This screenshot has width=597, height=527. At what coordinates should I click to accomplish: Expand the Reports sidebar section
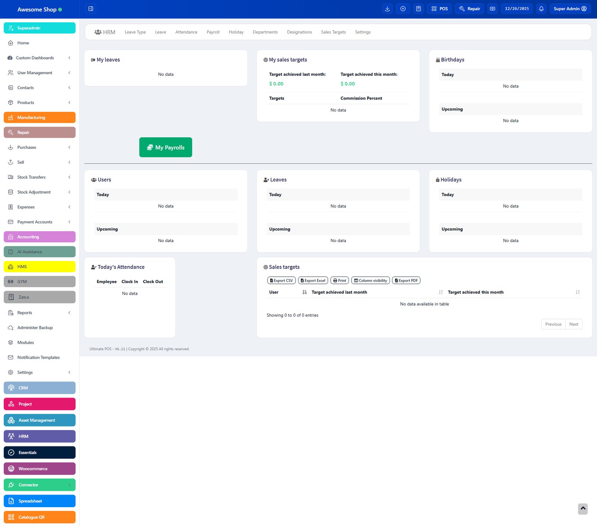point(39,313)
